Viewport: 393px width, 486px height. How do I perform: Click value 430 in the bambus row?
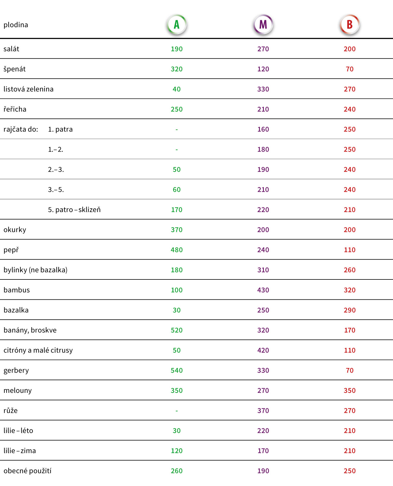click(263, 290)
